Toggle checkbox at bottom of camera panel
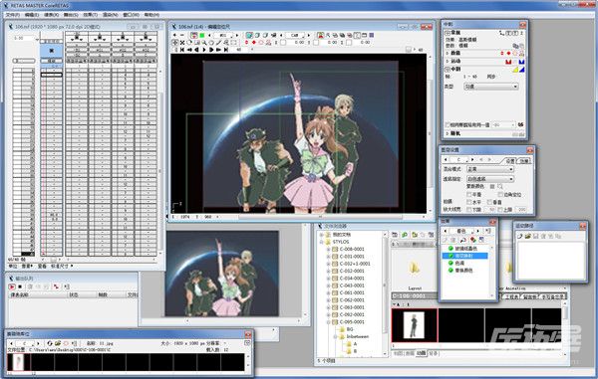The image size is (598, 379). [x=448, y=124]
